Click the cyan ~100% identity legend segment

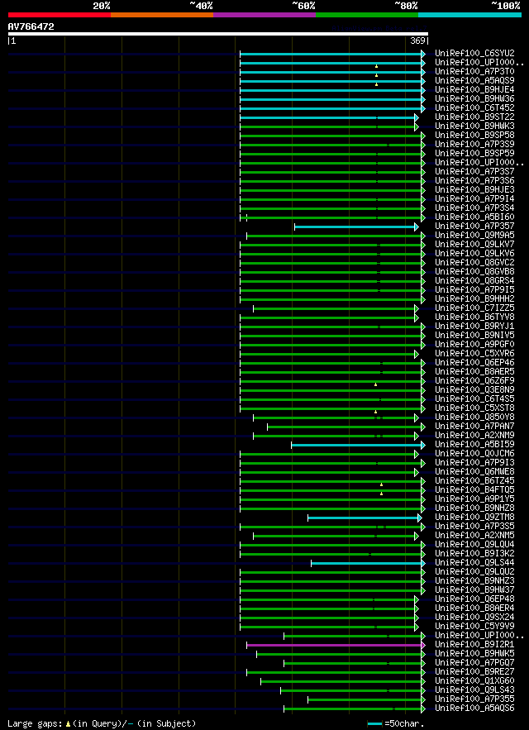(x=469, y=15)
